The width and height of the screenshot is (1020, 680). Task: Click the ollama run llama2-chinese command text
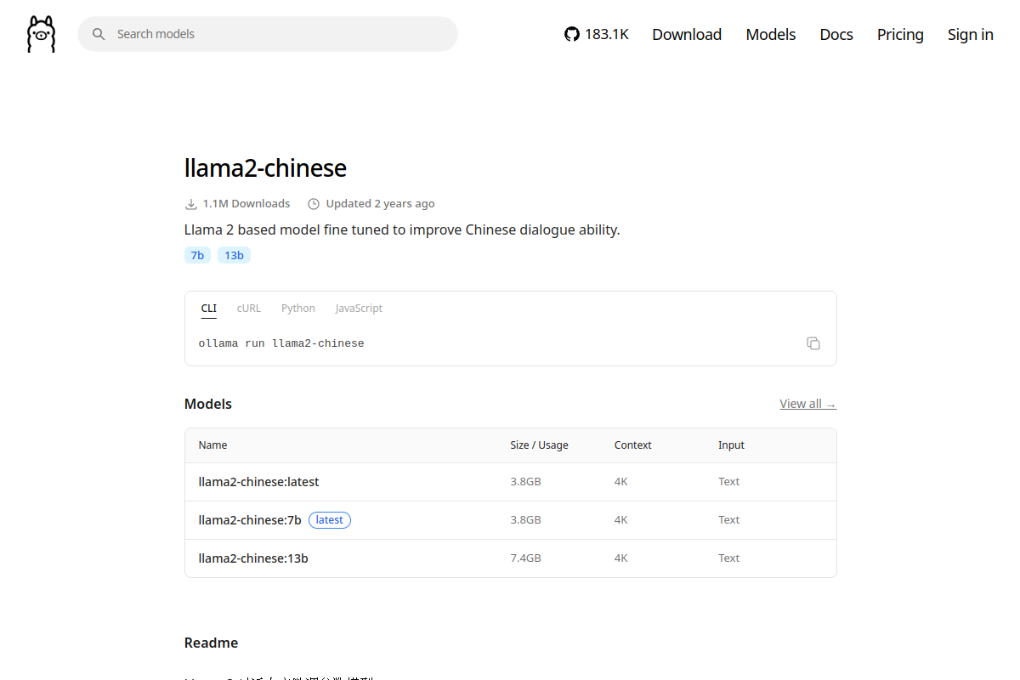click(281, 343)
